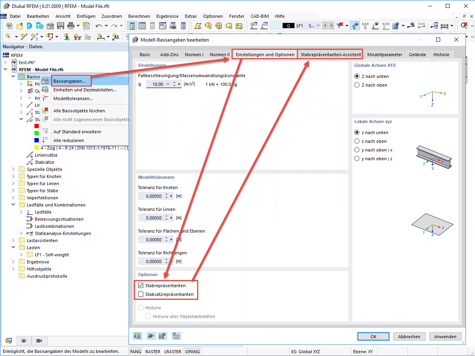Open the console window toolbar icon
The image size is (475, 356).
pos(163,26)
